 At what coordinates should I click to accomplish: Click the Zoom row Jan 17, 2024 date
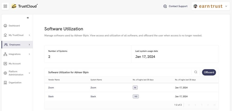pos(181,88)
